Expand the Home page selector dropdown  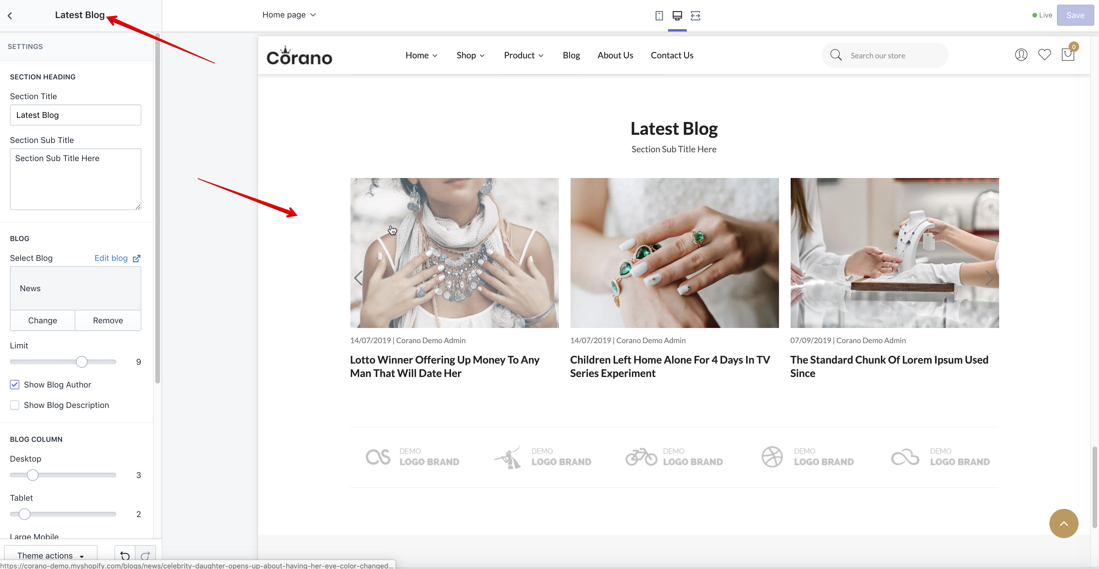289,15
